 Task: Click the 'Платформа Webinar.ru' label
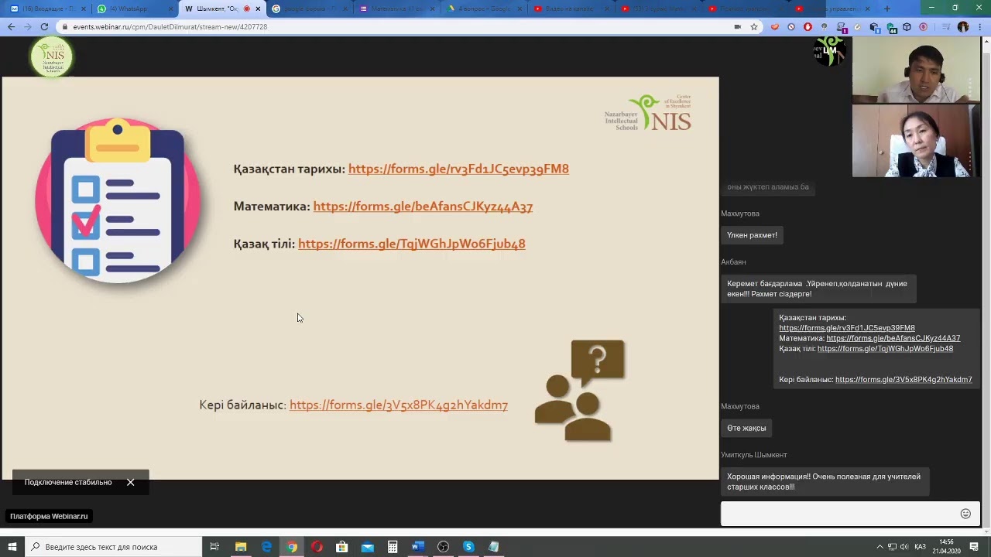click(49, 516)
